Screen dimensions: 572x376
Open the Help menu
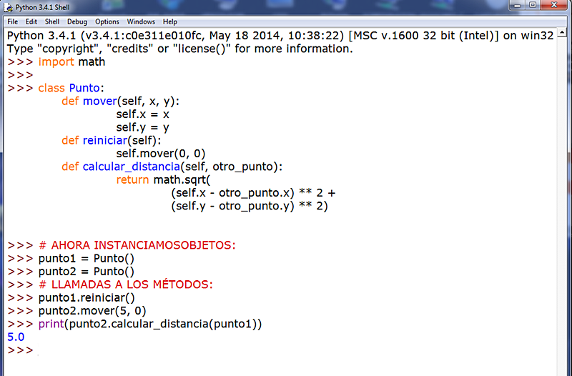[169, 22]
